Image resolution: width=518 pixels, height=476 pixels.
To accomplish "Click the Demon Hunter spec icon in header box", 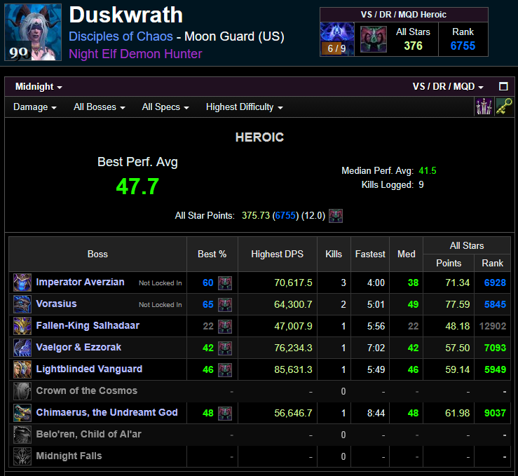I will click(x=374, y=39).
